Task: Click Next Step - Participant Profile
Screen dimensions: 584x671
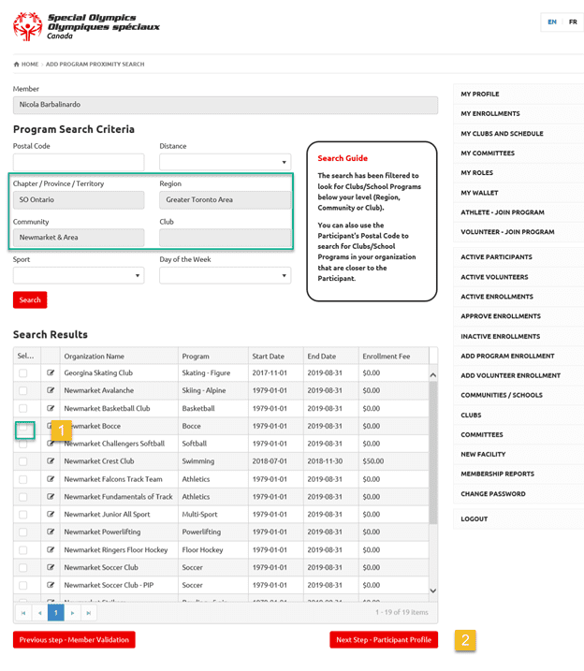Action: click(x=384, y=640)
